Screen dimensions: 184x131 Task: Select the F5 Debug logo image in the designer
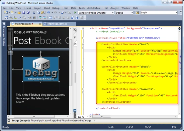[x=41, y=69]
